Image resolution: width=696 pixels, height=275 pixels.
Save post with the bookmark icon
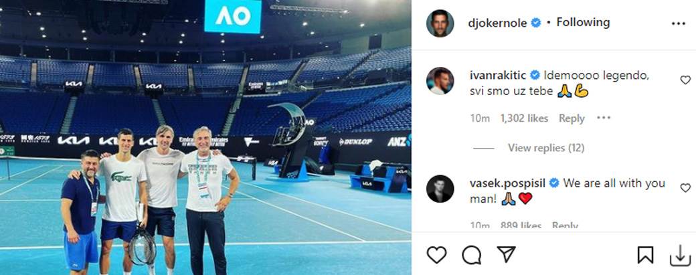coord(645,255)
